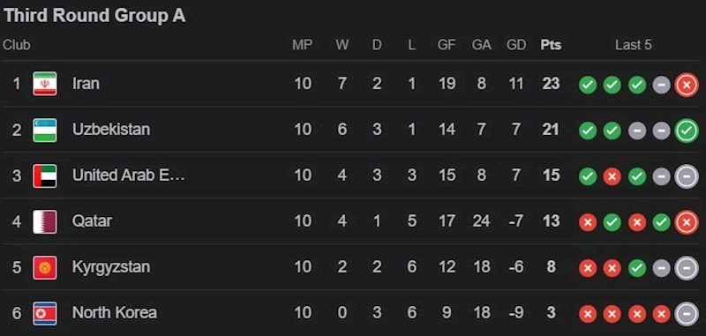Open the North Korea team link
The image size is (706, 336).
(115, 312)
